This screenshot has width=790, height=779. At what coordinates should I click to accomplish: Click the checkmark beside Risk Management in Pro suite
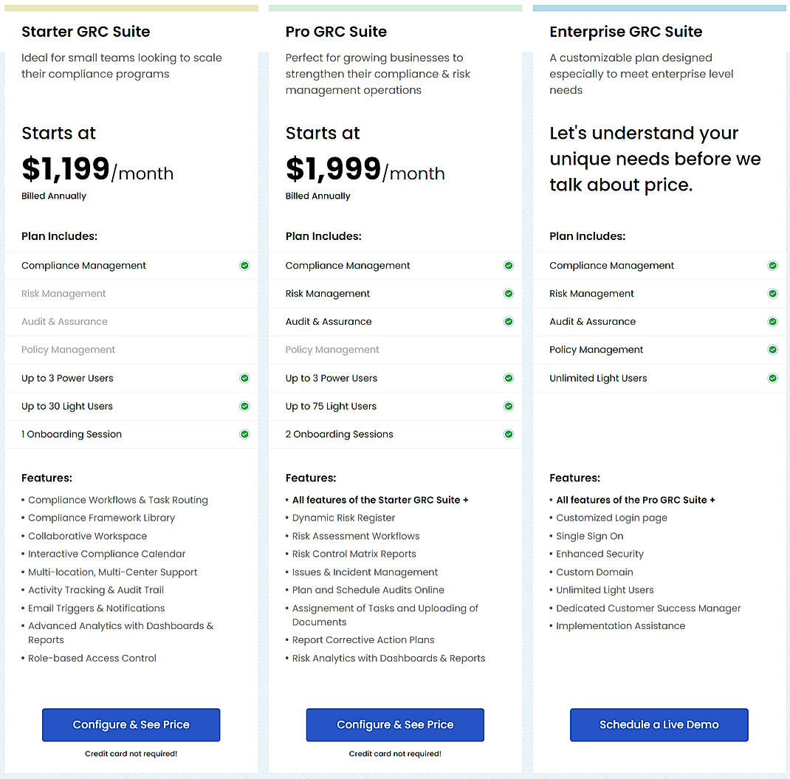(508, 293)
